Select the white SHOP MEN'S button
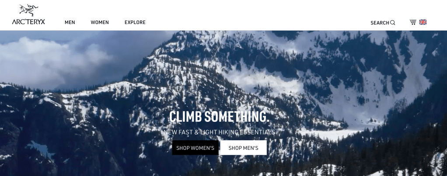447x176 pixels. click(244, 148)
